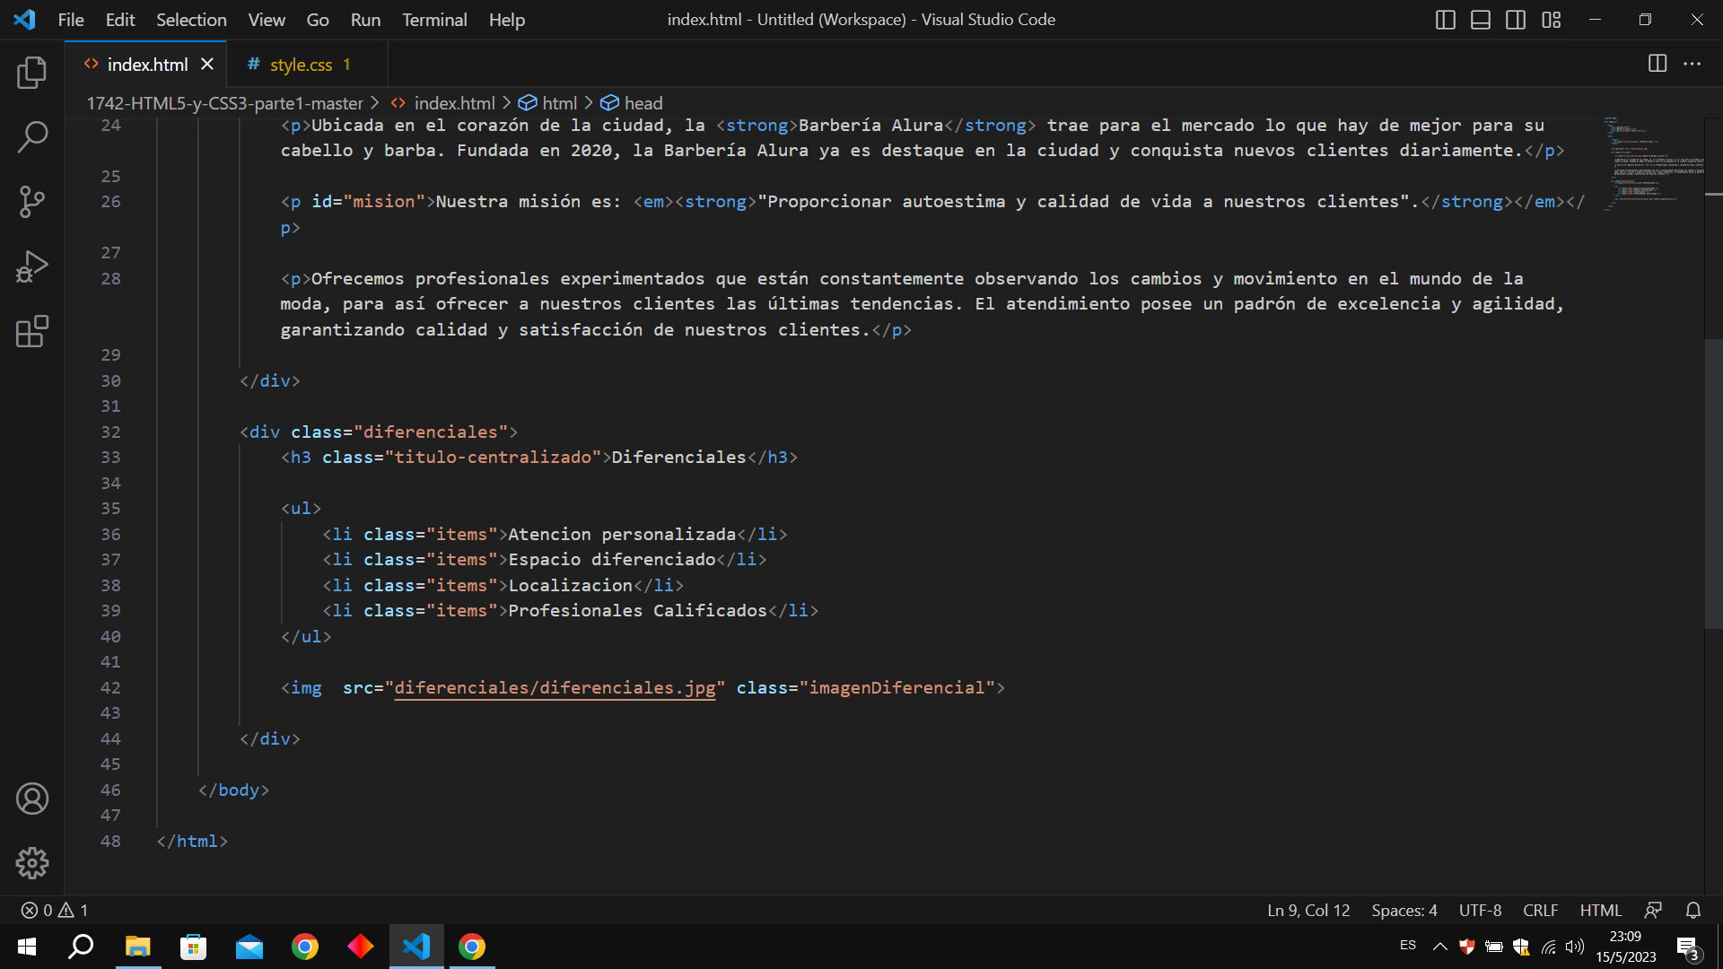1723x969 pixels.
Task: Open the Run and Debug view
Action: click(x=32, y=266)
